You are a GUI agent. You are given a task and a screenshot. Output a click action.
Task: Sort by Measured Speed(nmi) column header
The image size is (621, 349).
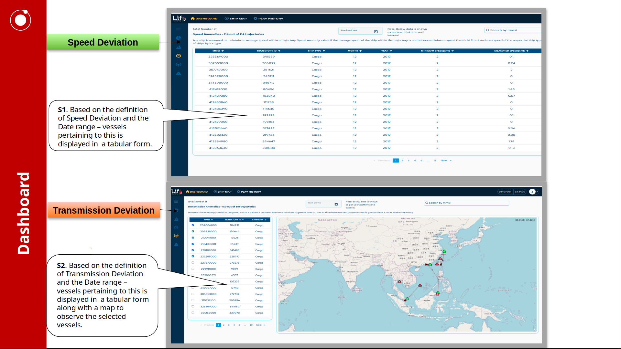(511, 51)
